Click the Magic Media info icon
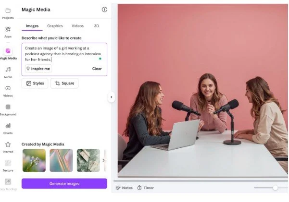This screenshot has height=202, width=289. click(x=104, y=10)
